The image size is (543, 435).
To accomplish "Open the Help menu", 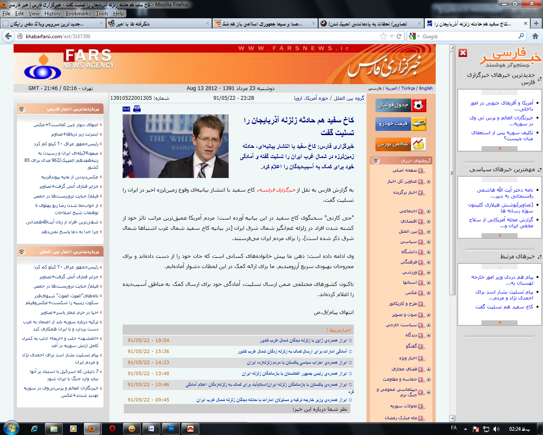I will click(118, 14).
